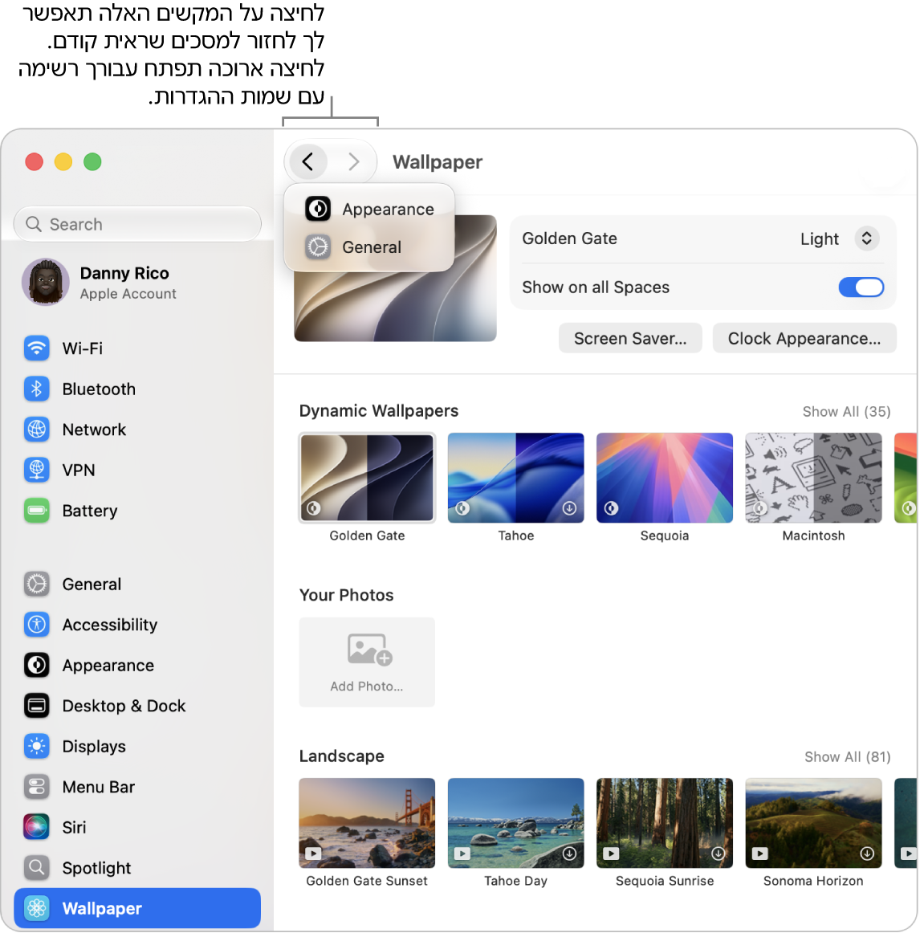
Task: Choose Appearance from the history popup
Action: (x=369, y=210)
